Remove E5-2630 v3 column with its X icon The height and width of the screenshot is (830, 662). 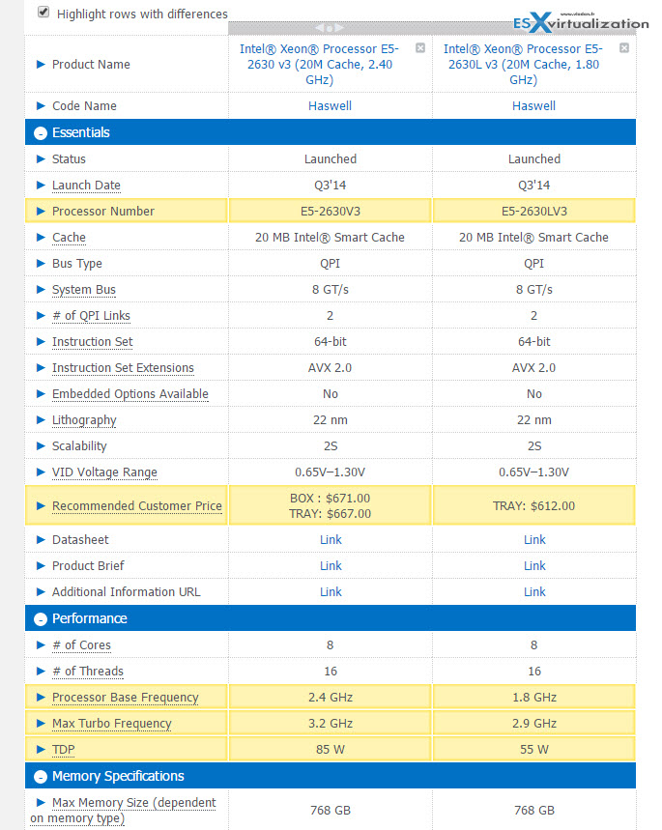point(420,47)
